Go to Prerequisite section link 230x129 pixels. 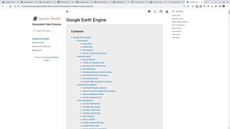88,50
